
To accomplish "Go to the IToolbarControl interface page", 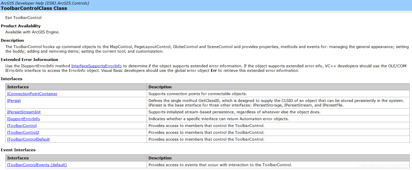I will point(22,126).
